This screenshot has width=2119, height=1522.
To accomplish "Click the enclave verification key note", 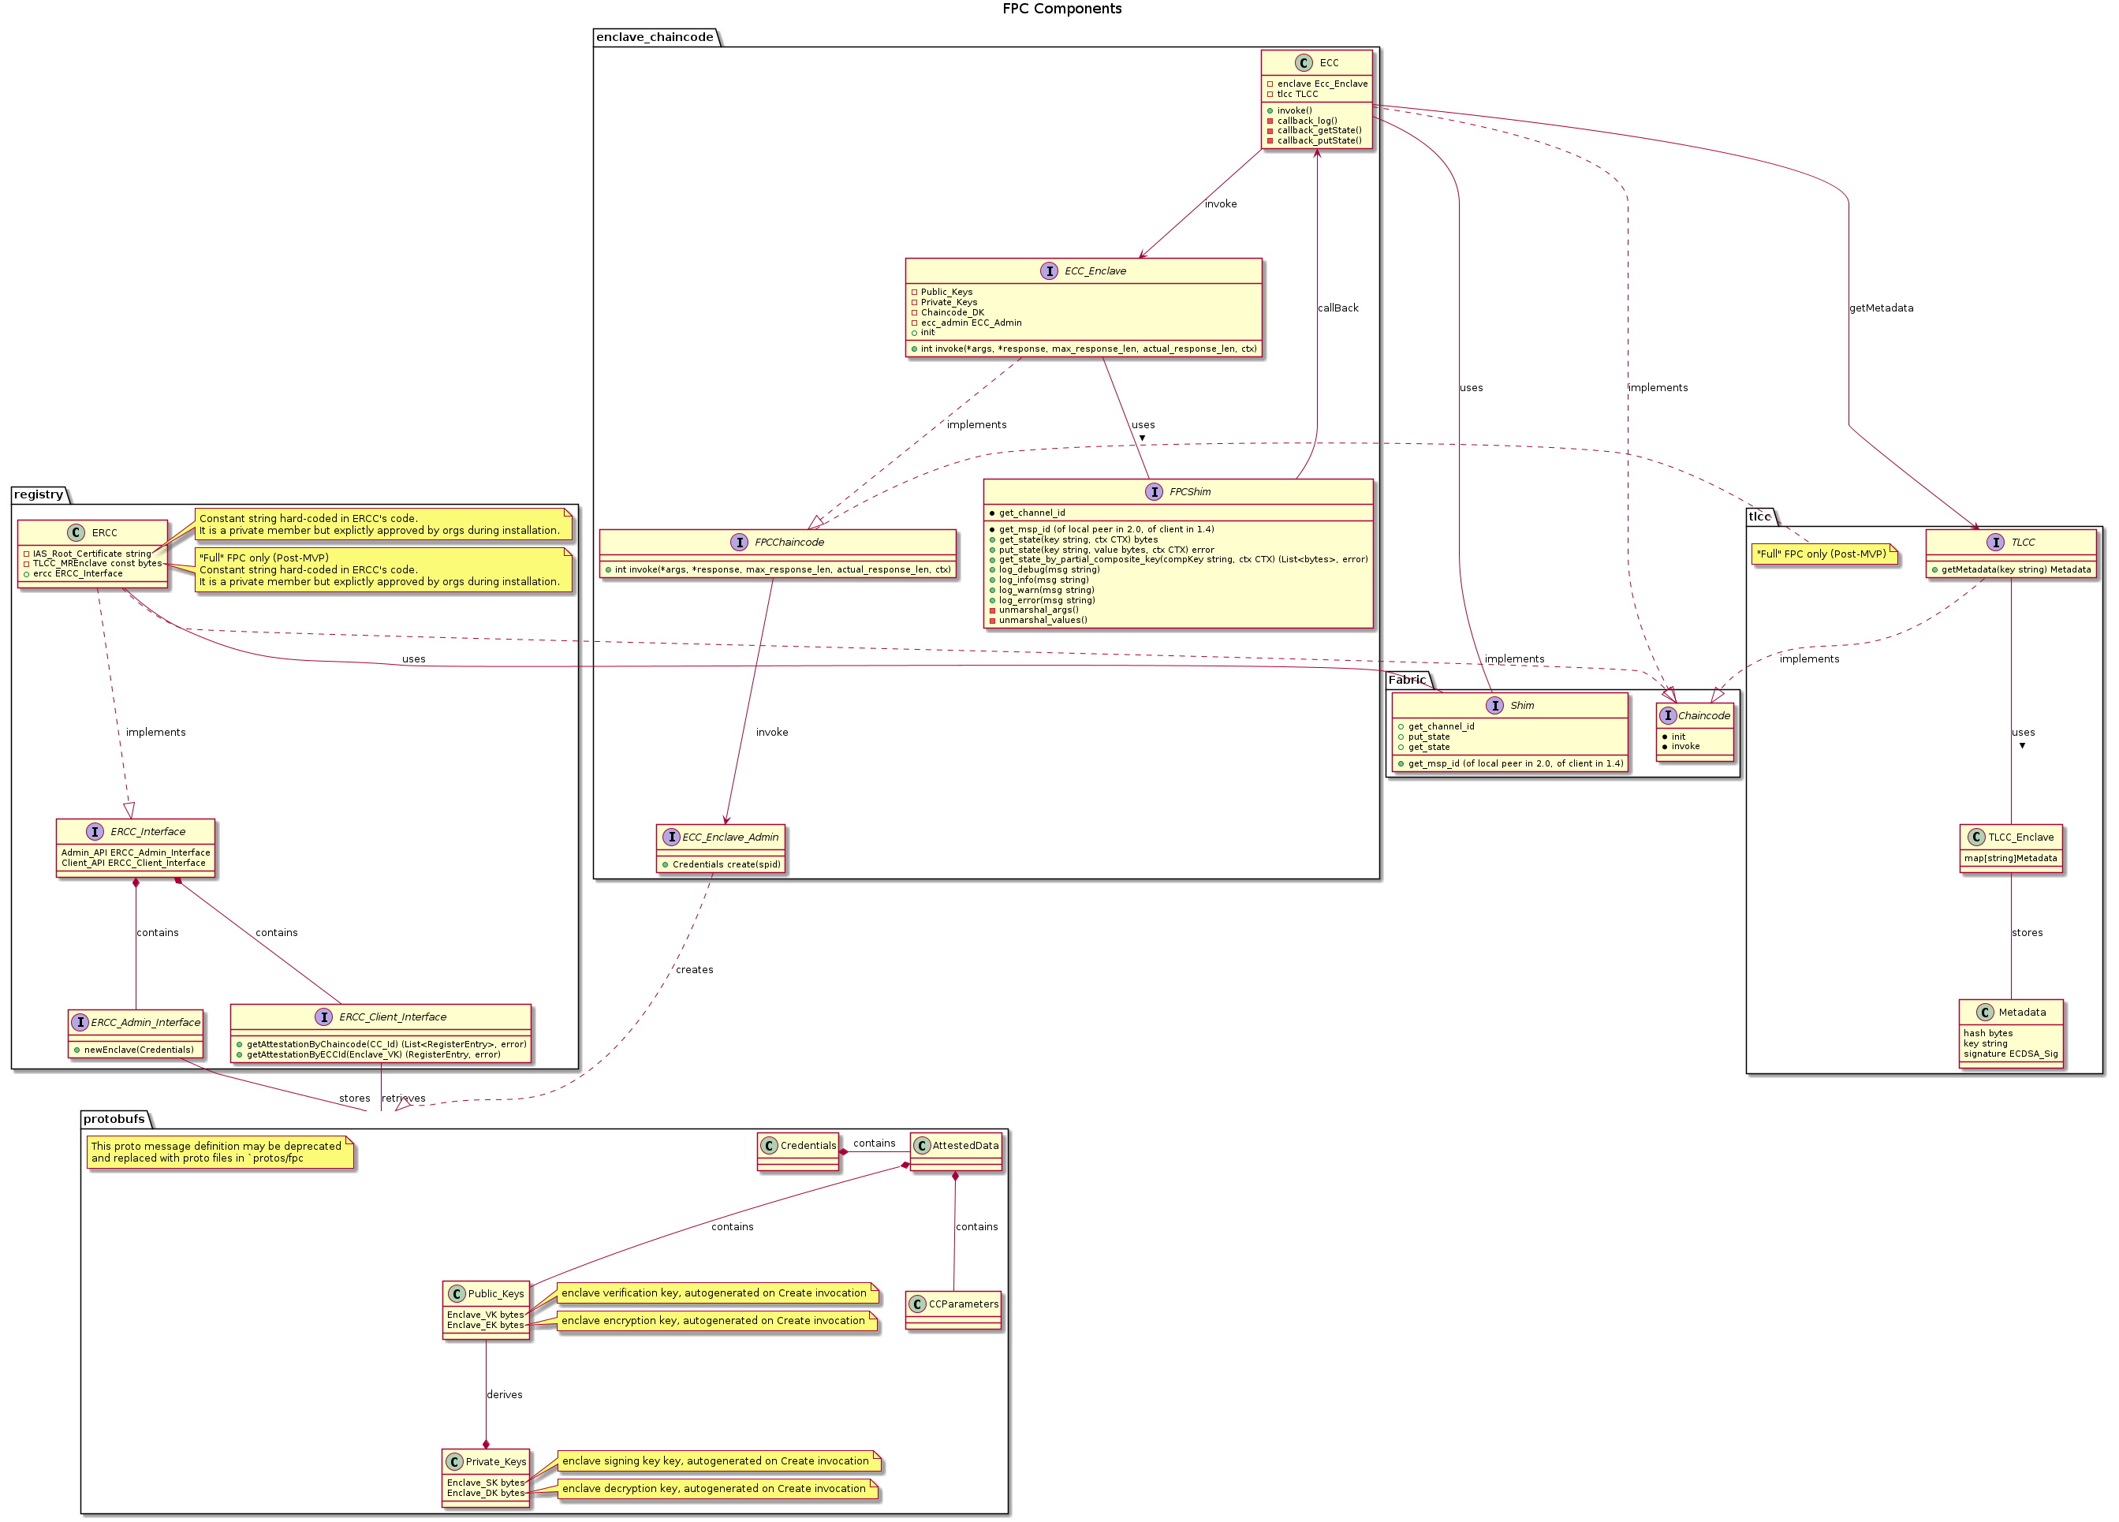I will pos(718,1294).
